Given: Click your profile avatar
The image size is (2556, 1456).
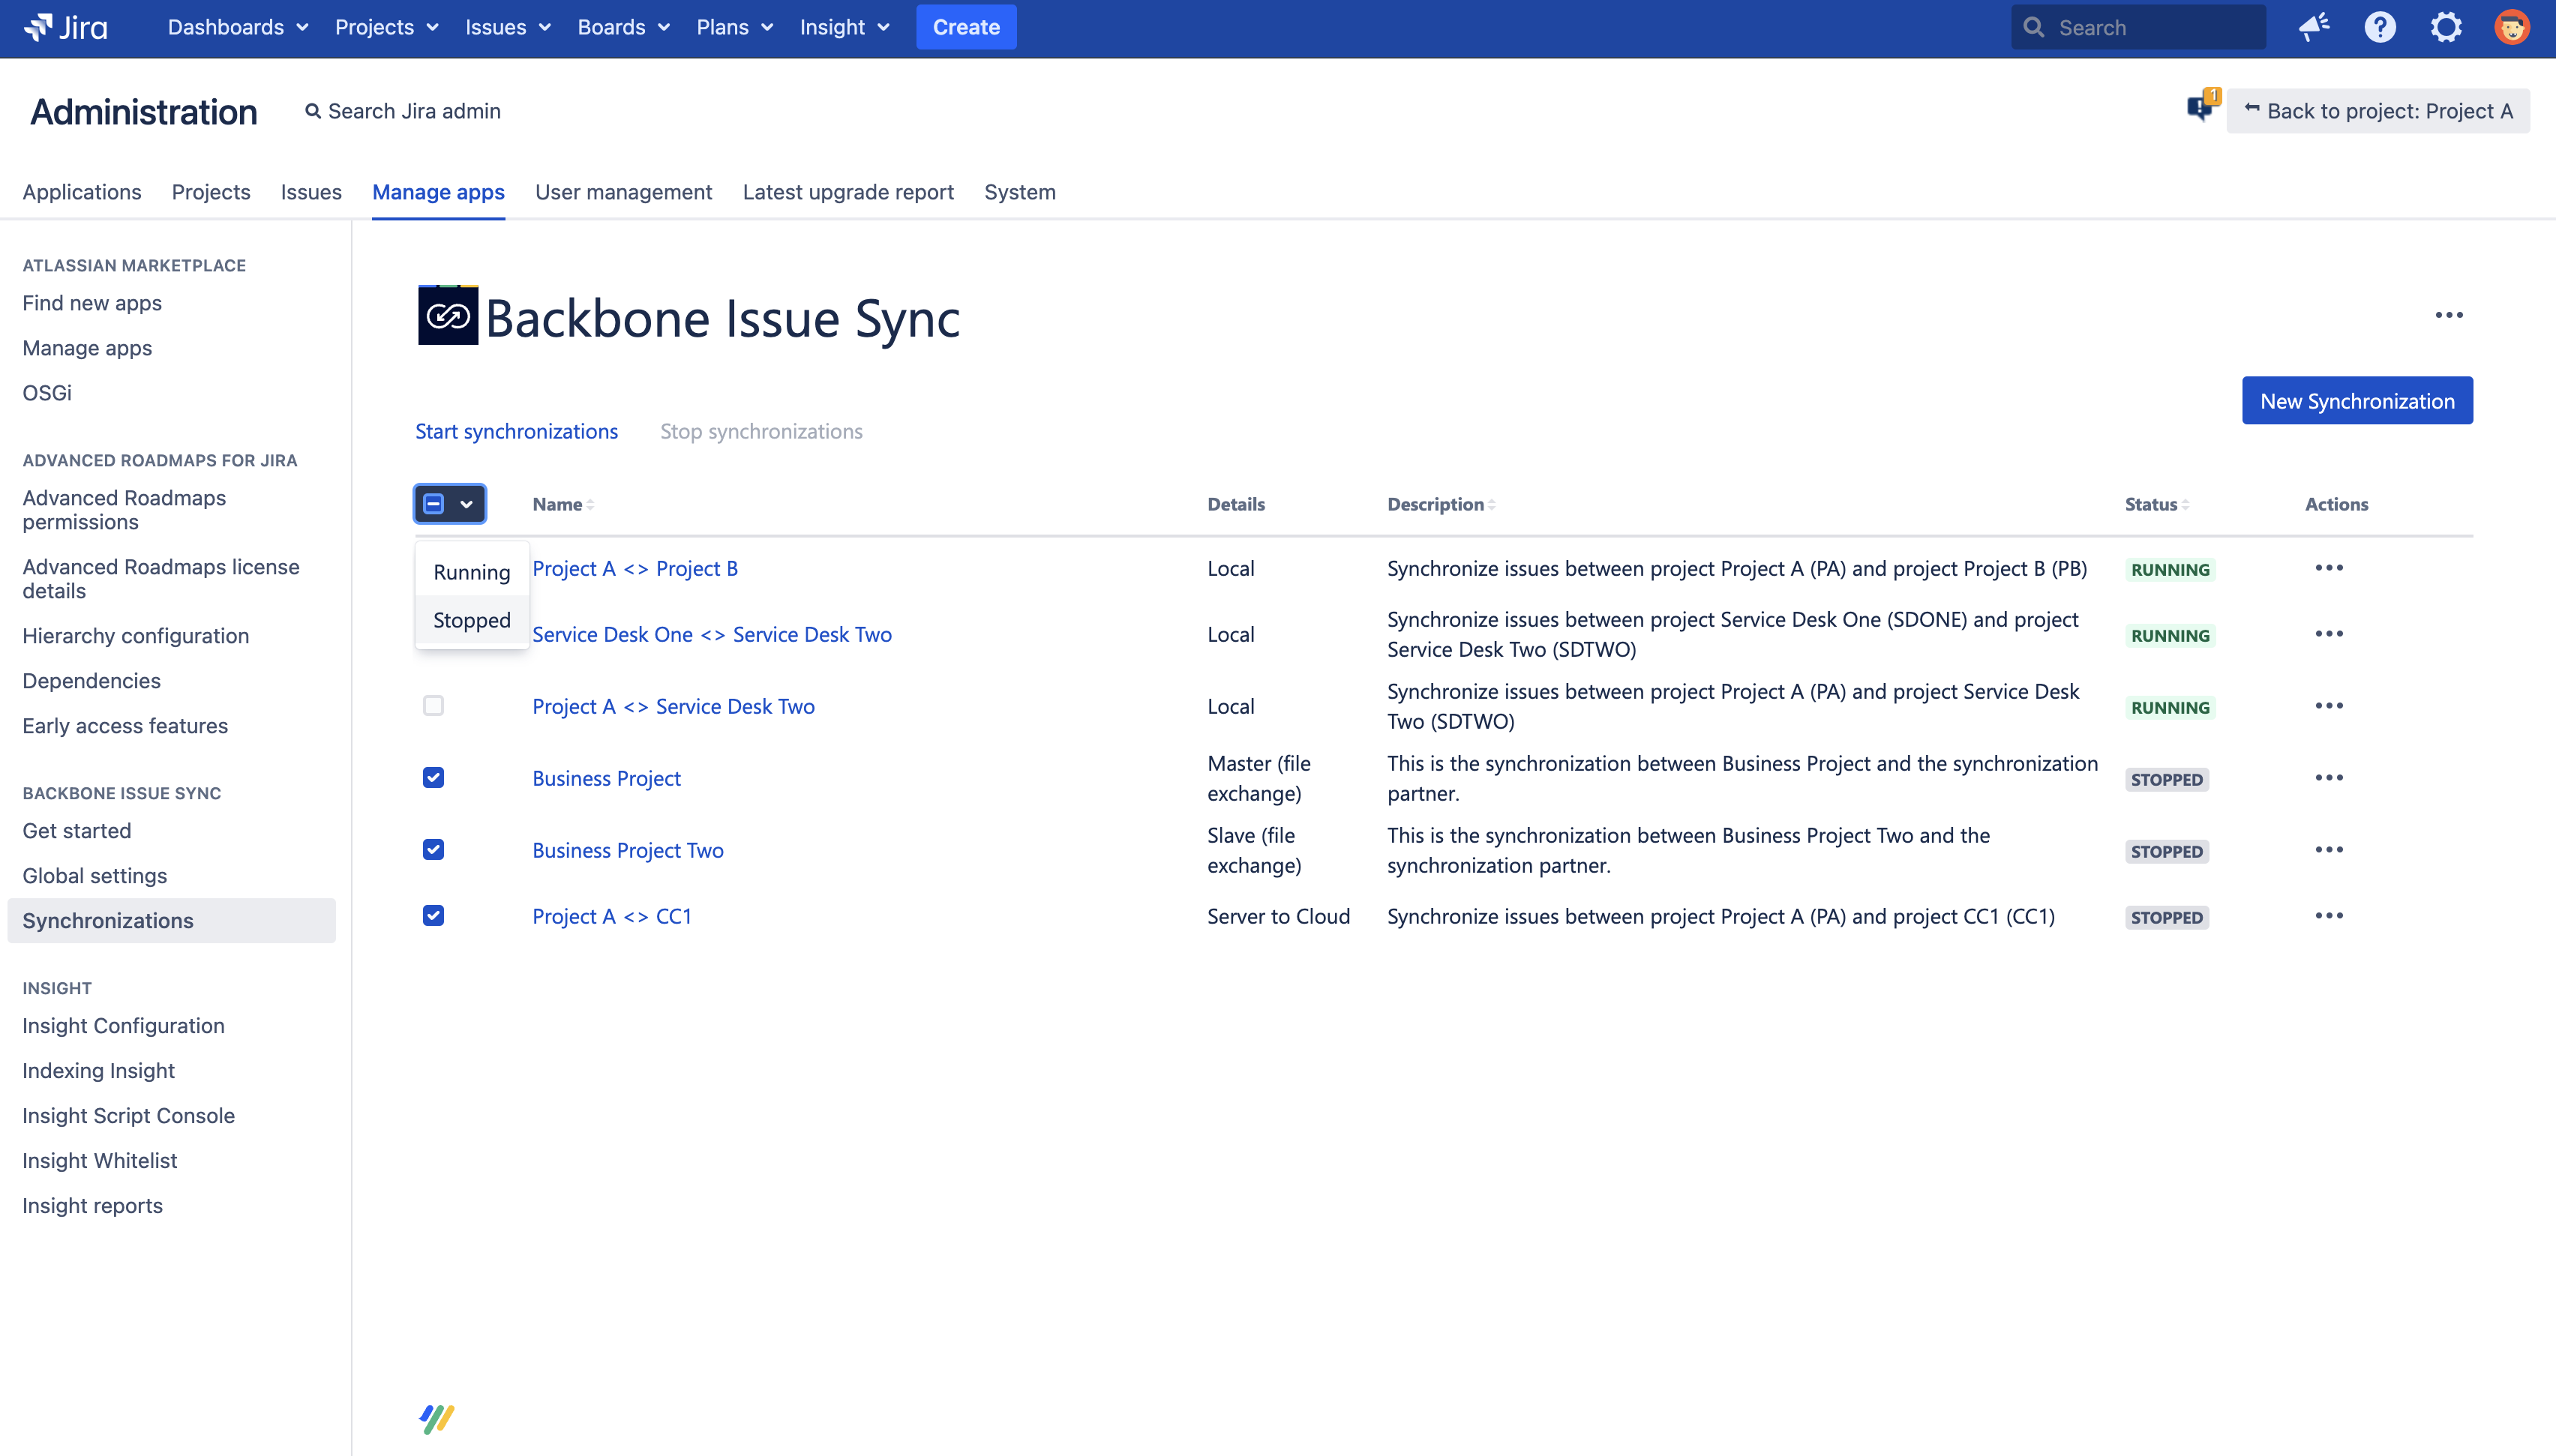Looking at the screenshot, I should pyautogui.click(x=2512, y=27).
